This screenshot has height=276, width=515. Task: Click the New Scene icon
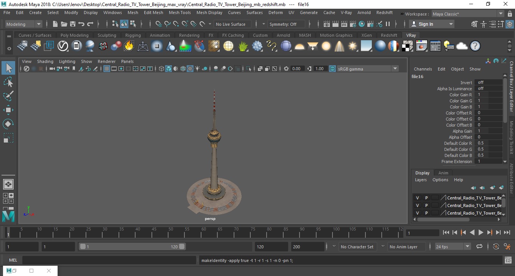pos(55,24)
